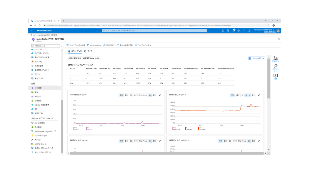Open the Azure Cloud Shell icon
This screenshot has height=174, width=309.
point(223,31)
